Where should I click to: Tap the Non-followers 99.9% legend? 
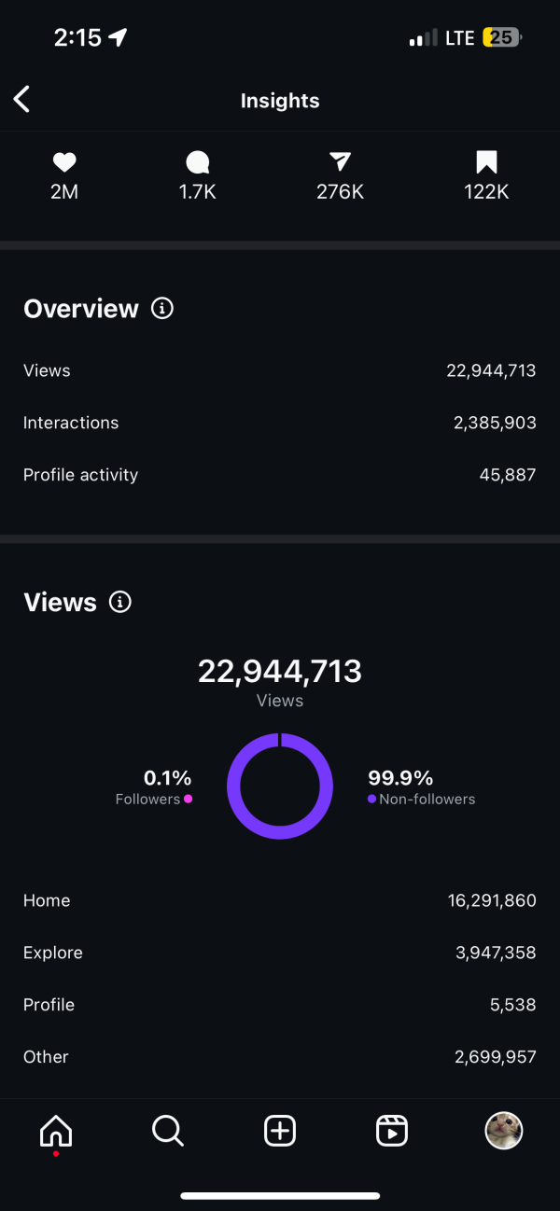click(420, 786)
